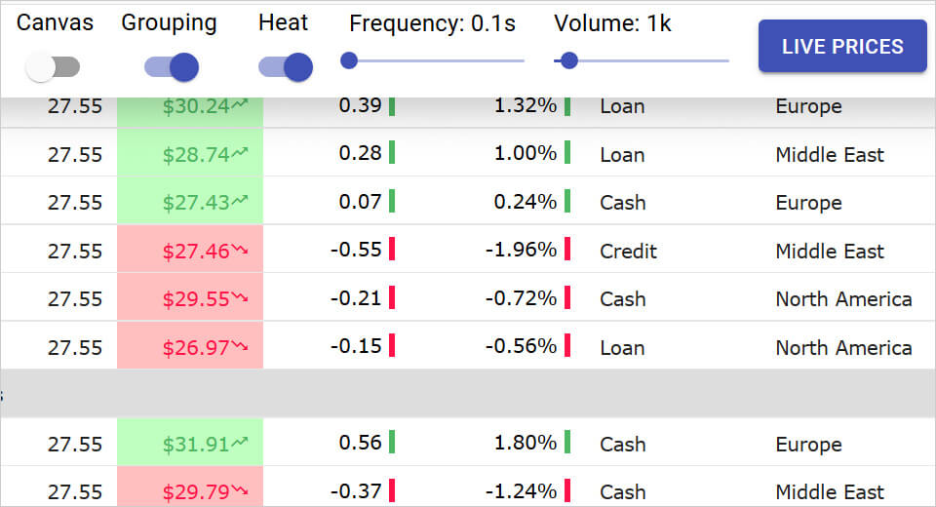Disable the Heat toggle switch
The width and height of the screenshot is (936, 507).
tap(286, 67)
